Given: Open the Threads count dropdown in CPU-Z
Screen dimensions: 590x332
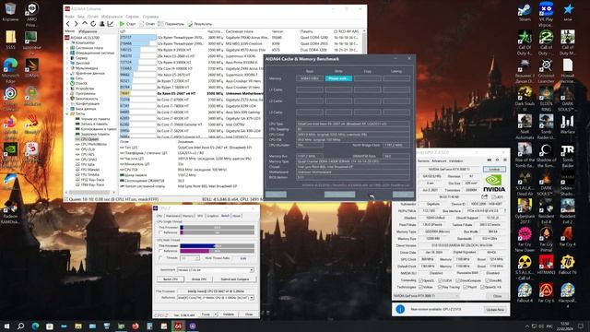Looking at the screenshot, I should coord(190,258).
